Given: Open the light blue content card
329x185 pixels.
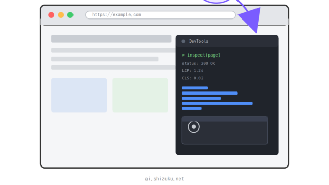Looking at the screenshot, I should 79,95.
